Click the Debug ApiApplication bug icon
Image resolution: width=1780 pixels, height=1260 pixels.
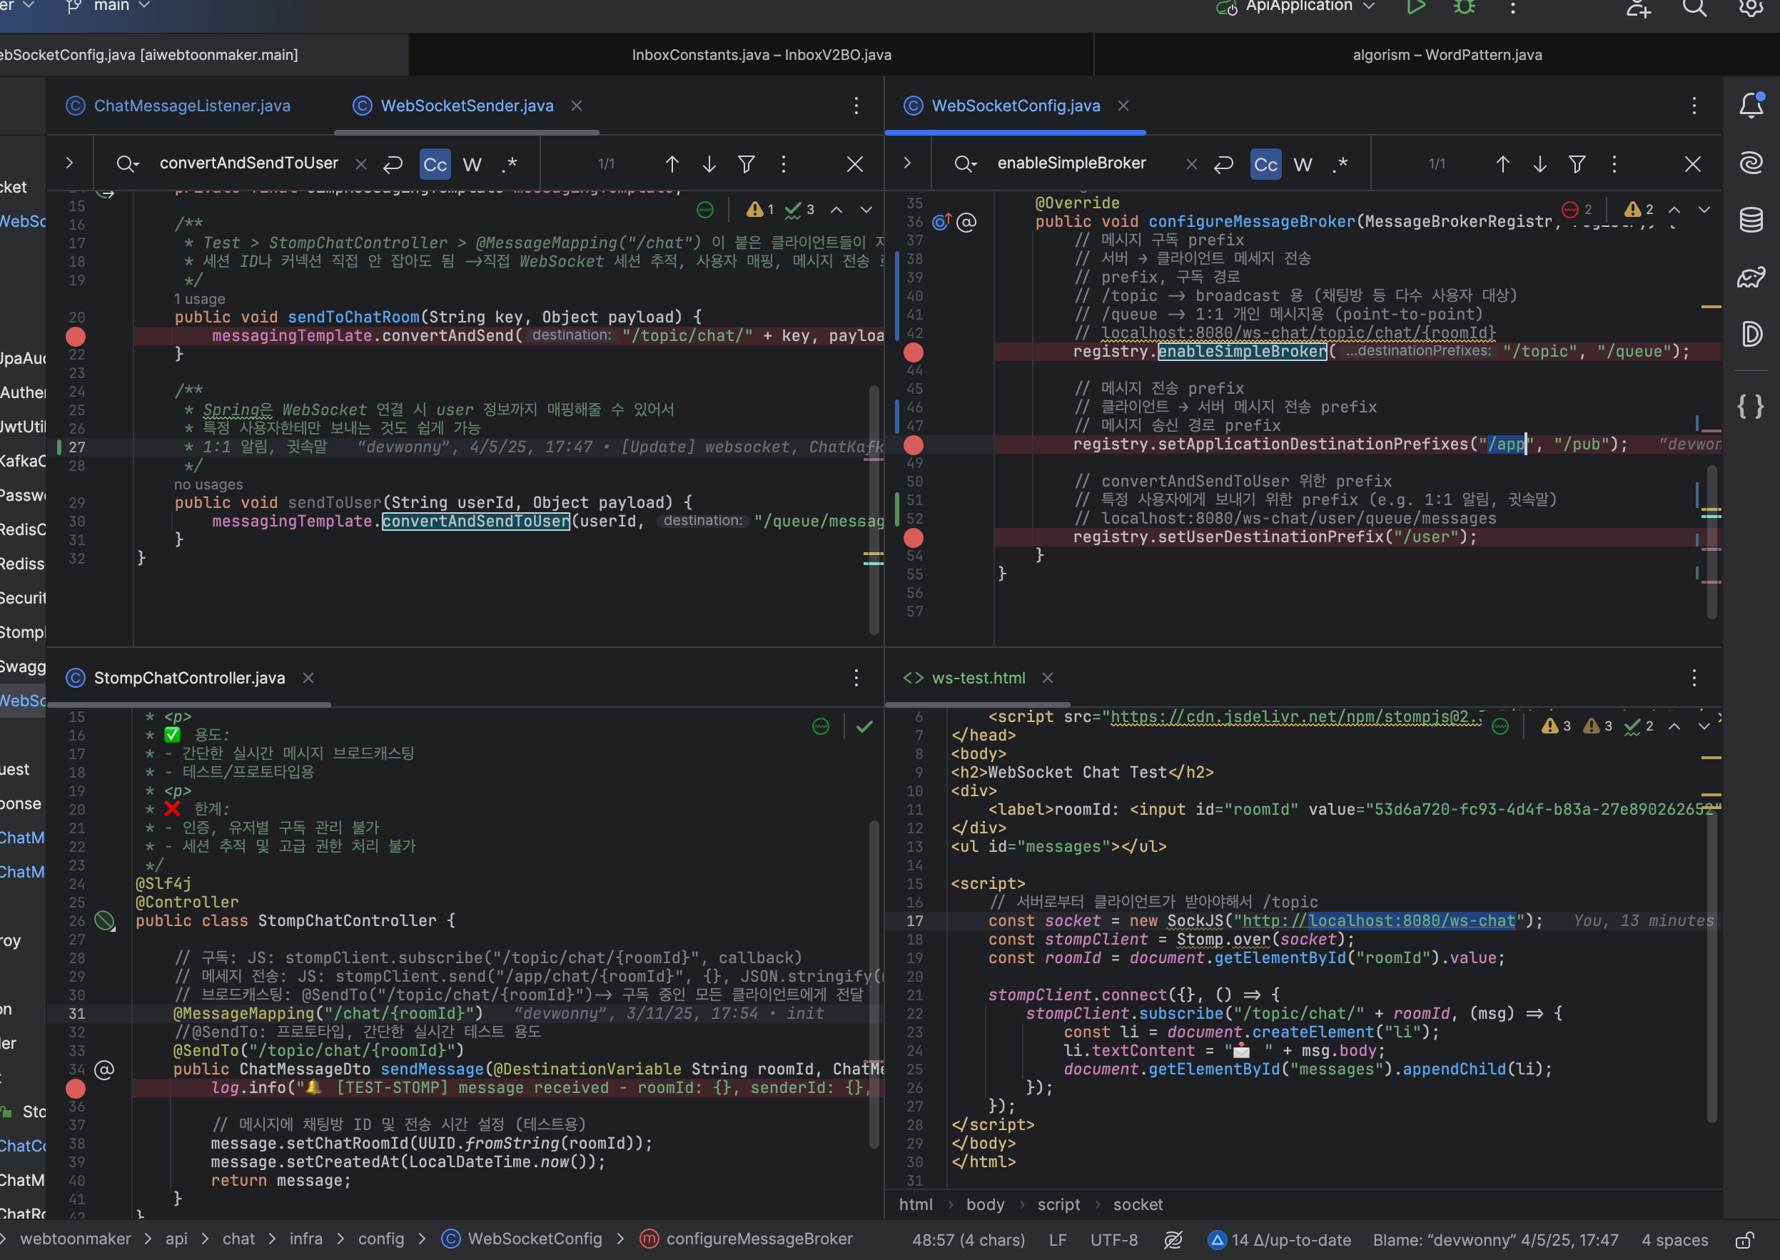[x=1465, y=8]
